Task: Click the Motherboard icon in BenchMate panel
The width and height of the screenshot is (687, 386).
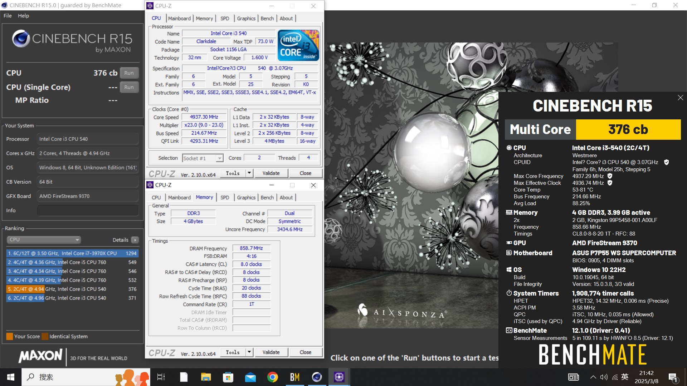Action: [x=509, y=253]
